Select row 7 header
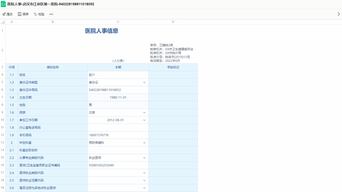 click(x=3, y=98)
